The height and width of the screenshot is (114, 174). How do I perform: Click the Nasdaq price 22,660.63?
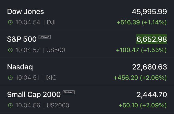(149, 67)
